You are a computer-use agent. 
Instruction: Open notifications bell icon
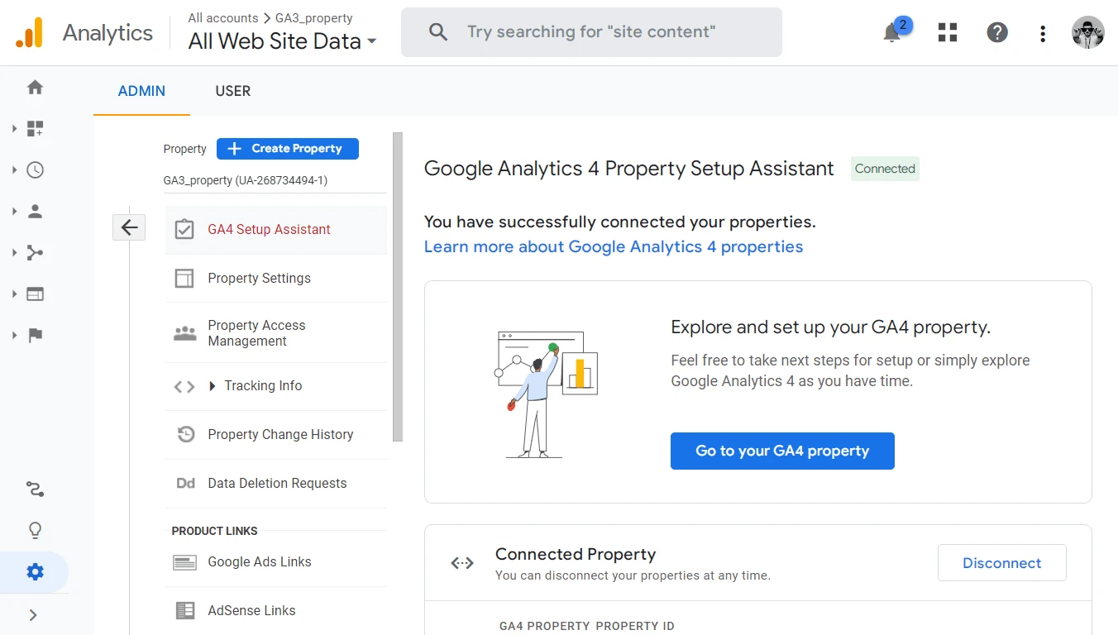pyautogui.click(x=892, y=33)
